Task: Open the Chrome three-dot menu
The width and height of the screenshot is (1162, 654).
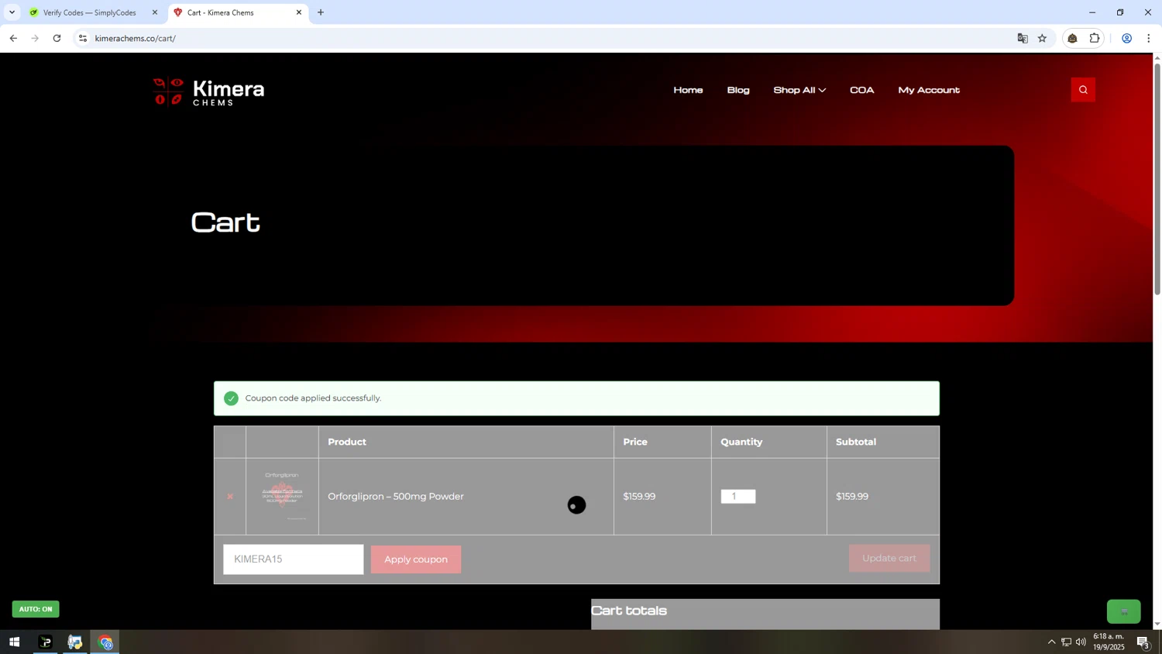Action: [x=1149, y=38]
